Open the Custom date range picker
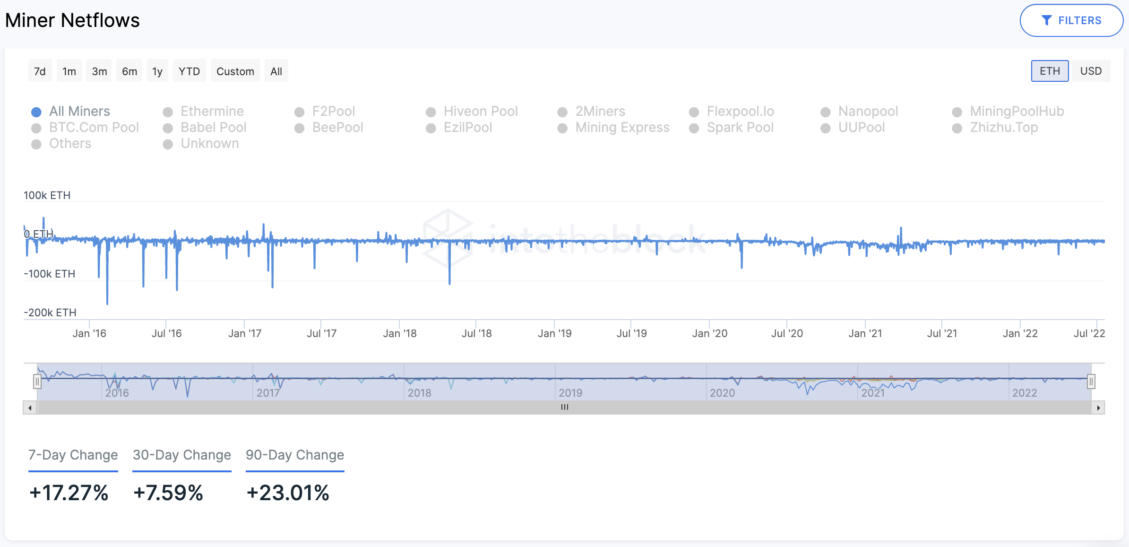The image size is (1129, 547). [x=235, y=71]
